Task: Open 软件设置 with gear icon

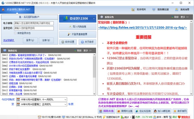Action: click(x=68, y=42)
